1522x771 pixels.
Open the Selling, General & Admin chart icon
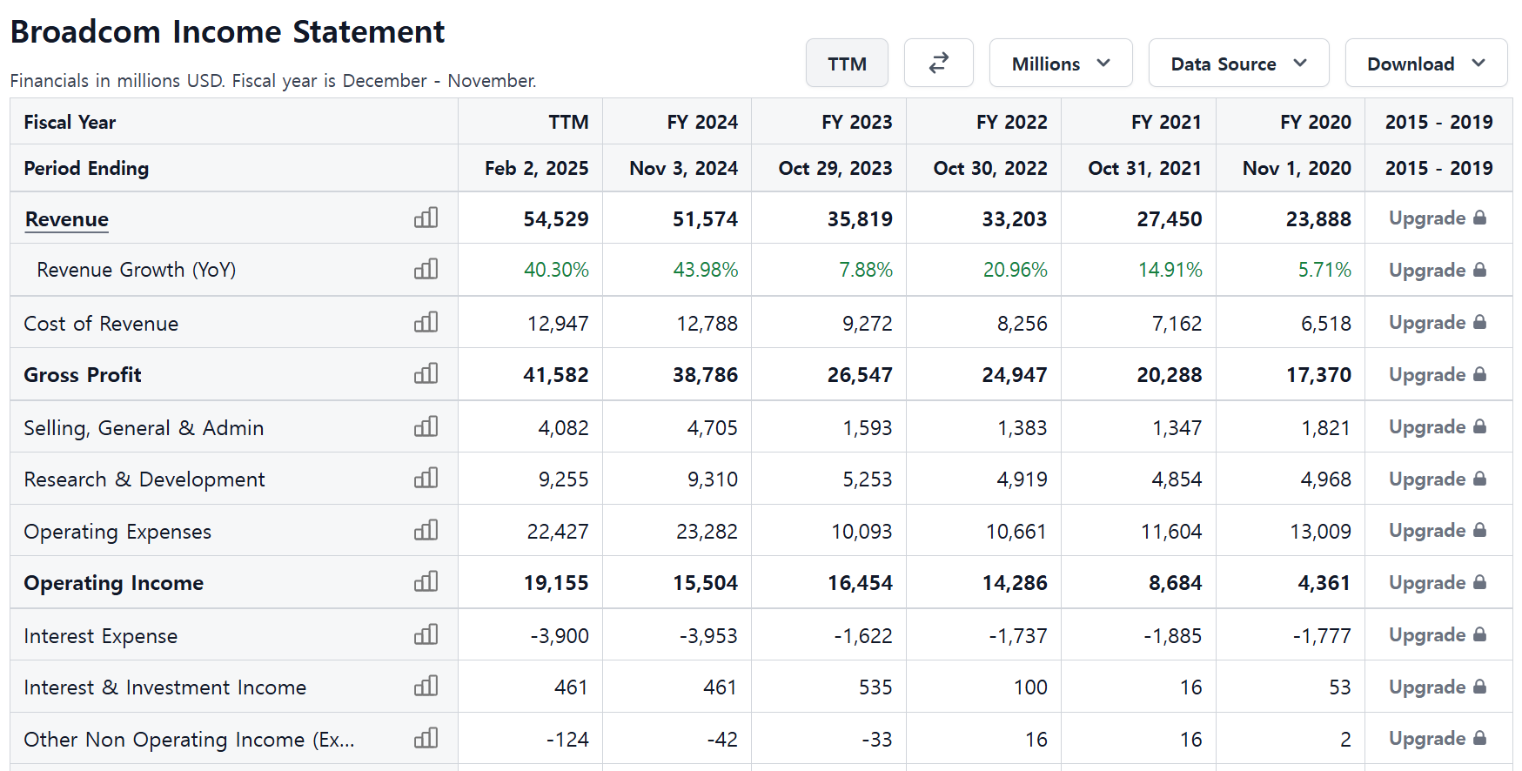point(426,426)
